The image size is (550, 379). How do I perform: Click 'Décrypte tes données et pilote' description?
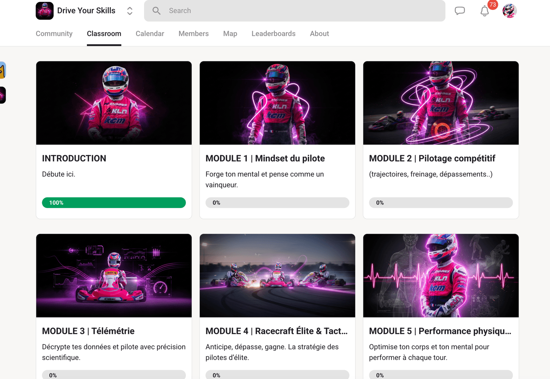(114, 352)
